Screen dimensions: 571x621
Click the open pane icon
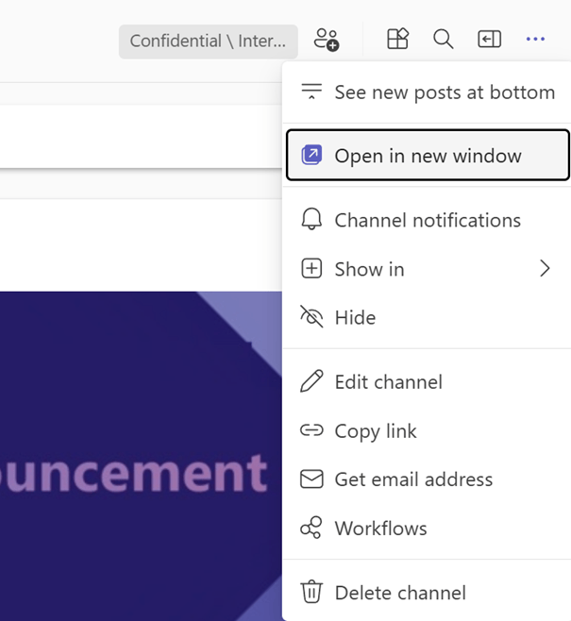pyautogui.click(x=489, y=39)
